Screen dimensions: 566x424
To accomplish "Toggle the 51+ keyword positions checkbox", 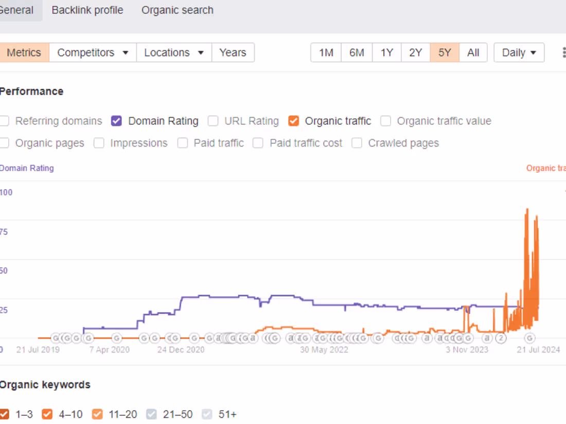I will click(x=207, y=414).
